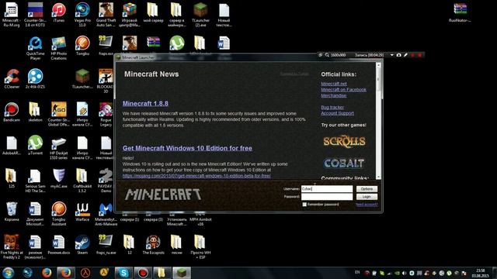Open the Minecraft on Facebook link
This screenshot has width=497, height=279.
(x=343, y=90)
